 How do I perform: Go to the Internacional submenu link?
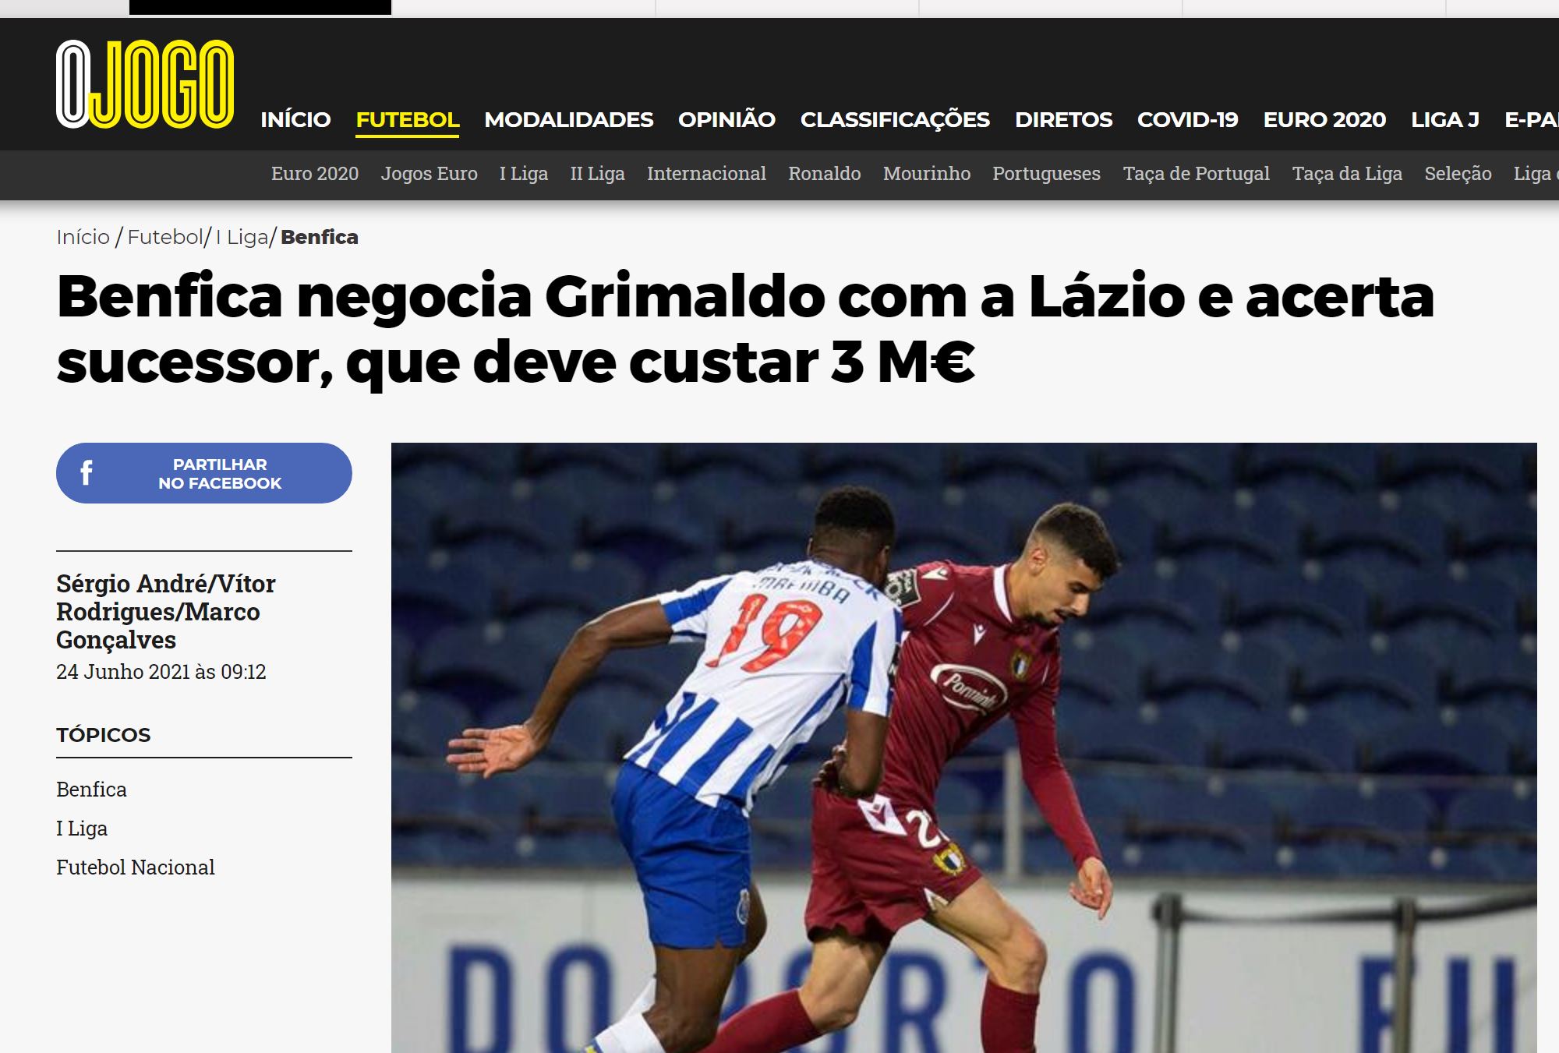[706, 173]
